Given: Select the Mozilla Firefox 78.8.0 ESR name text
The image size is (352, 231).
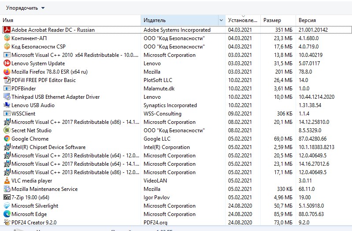Looking at the screenshot, I should 49,72.
